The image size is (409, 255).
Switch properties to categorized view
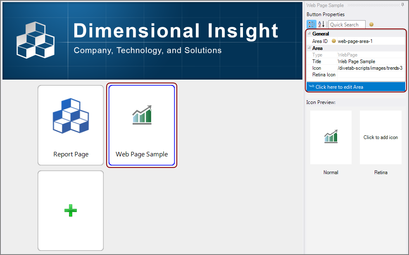coord(311,25)
